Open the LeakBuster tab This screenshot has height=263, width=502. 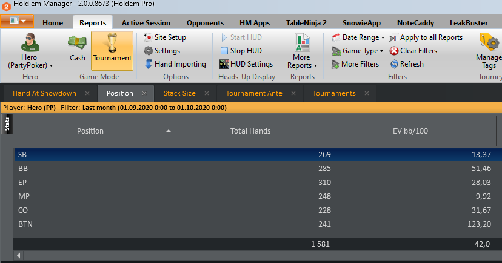pos(469,23)
